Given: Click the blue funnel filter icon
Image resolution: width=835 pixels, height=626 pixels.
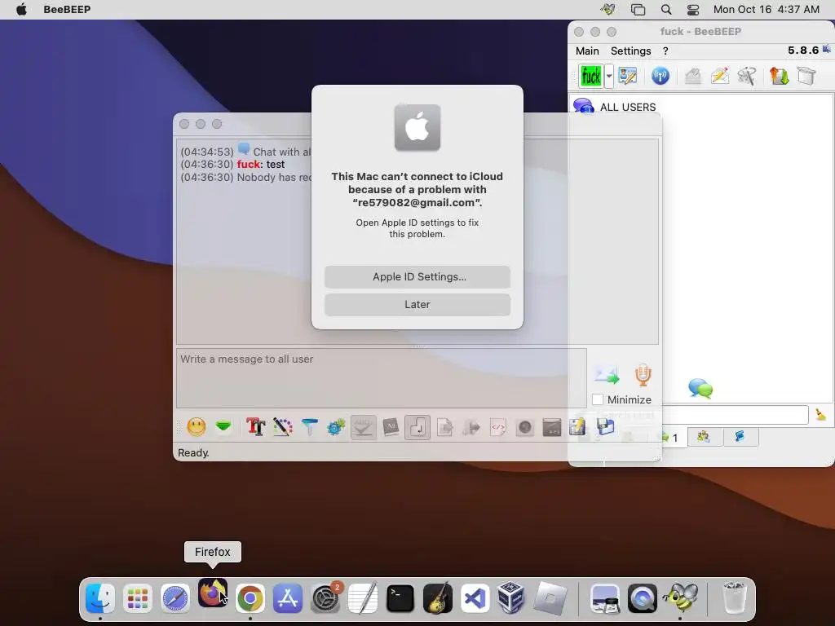Looking at the screenshot, I should pyautogui.click(x=309, y=427).
